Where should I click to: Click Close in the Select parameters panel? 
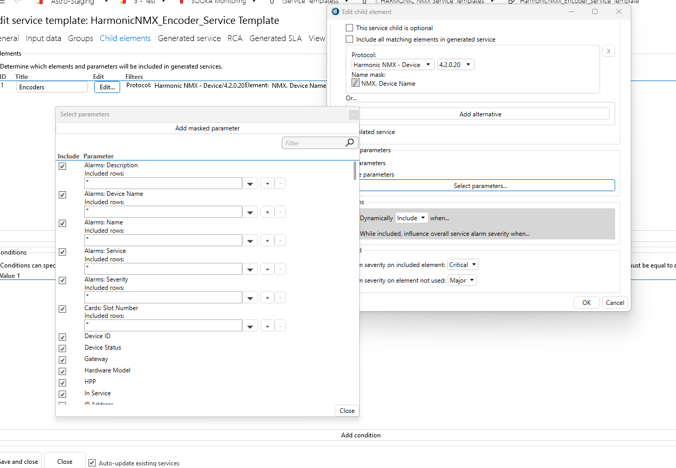pyautogui.click(x=347, y=410)
